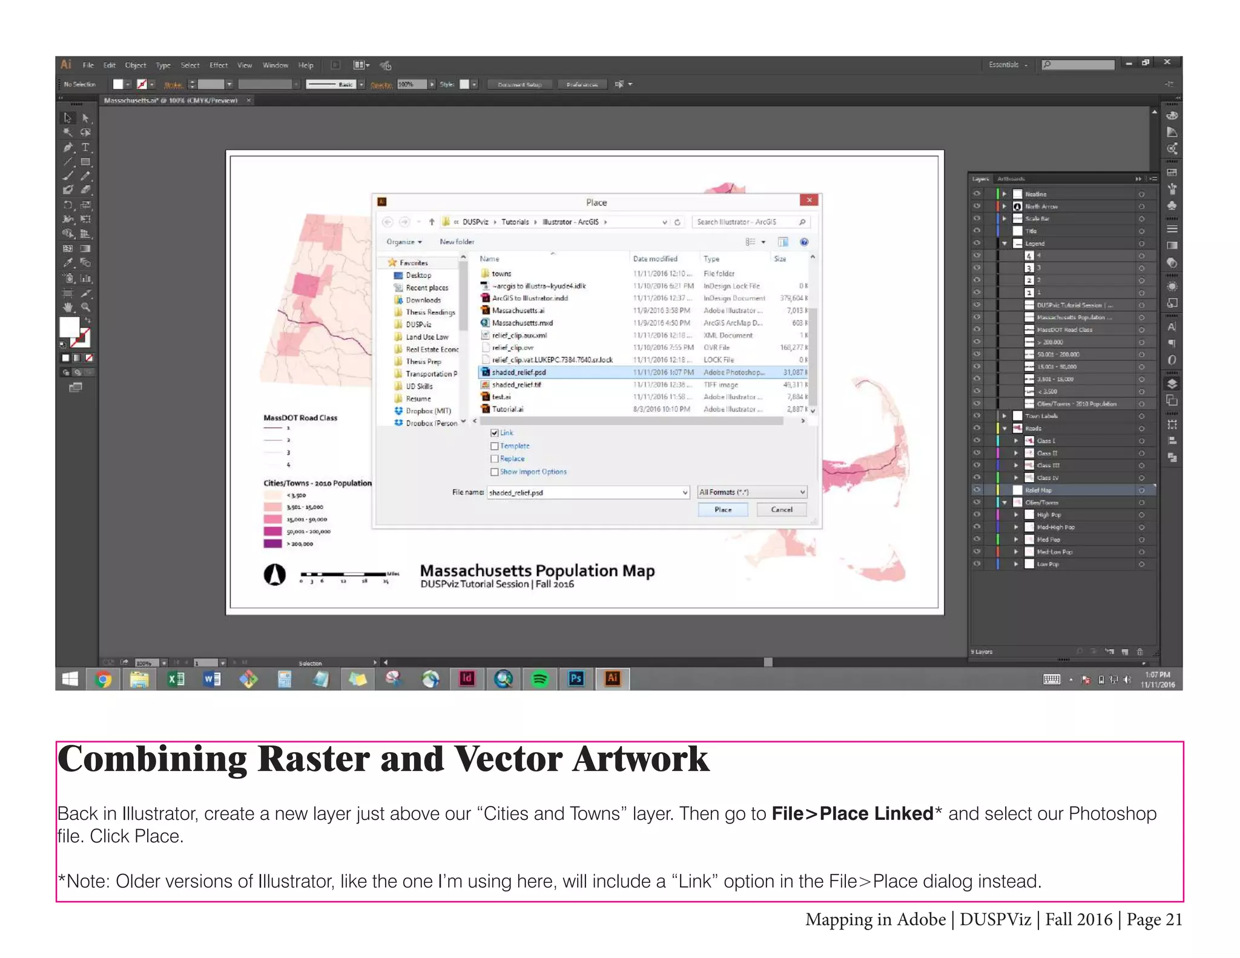The image size is (1240, 958).
Task: Hide the Neatline layer
Action: tap(977, 194)
